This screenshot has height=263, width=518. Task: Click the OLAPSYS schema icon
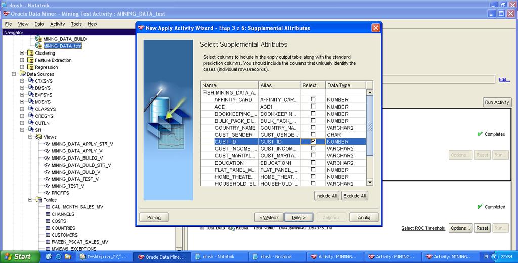pos(31,109)
